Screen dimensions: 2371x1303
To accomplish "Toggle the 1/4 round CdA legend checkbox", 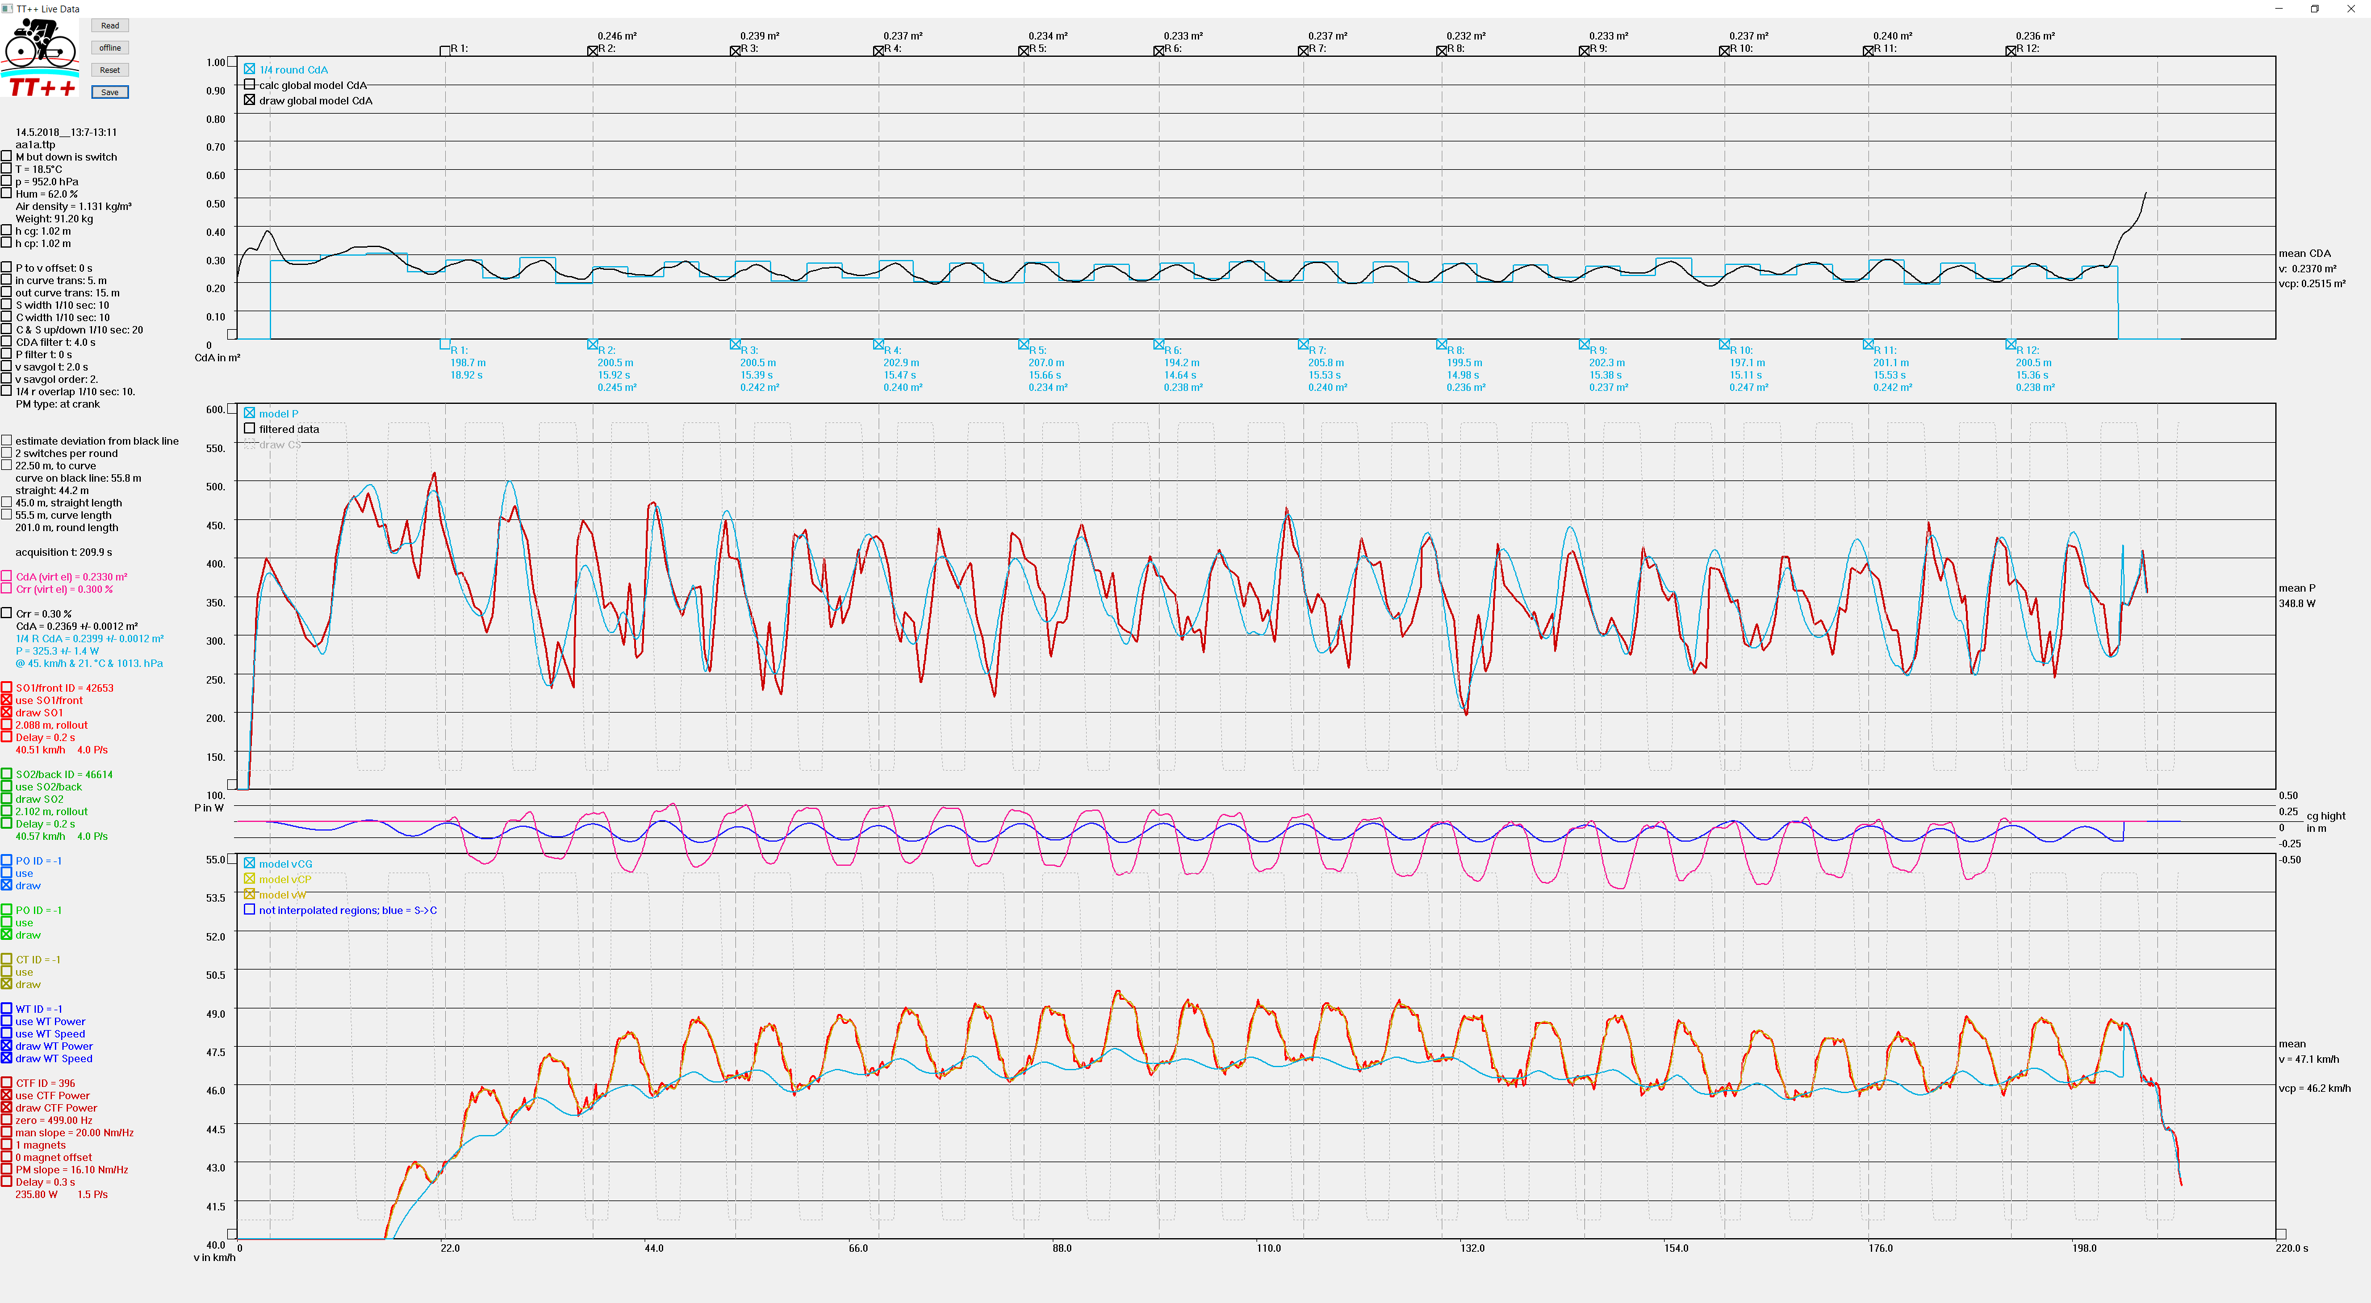I will click(x=249, y=69).
